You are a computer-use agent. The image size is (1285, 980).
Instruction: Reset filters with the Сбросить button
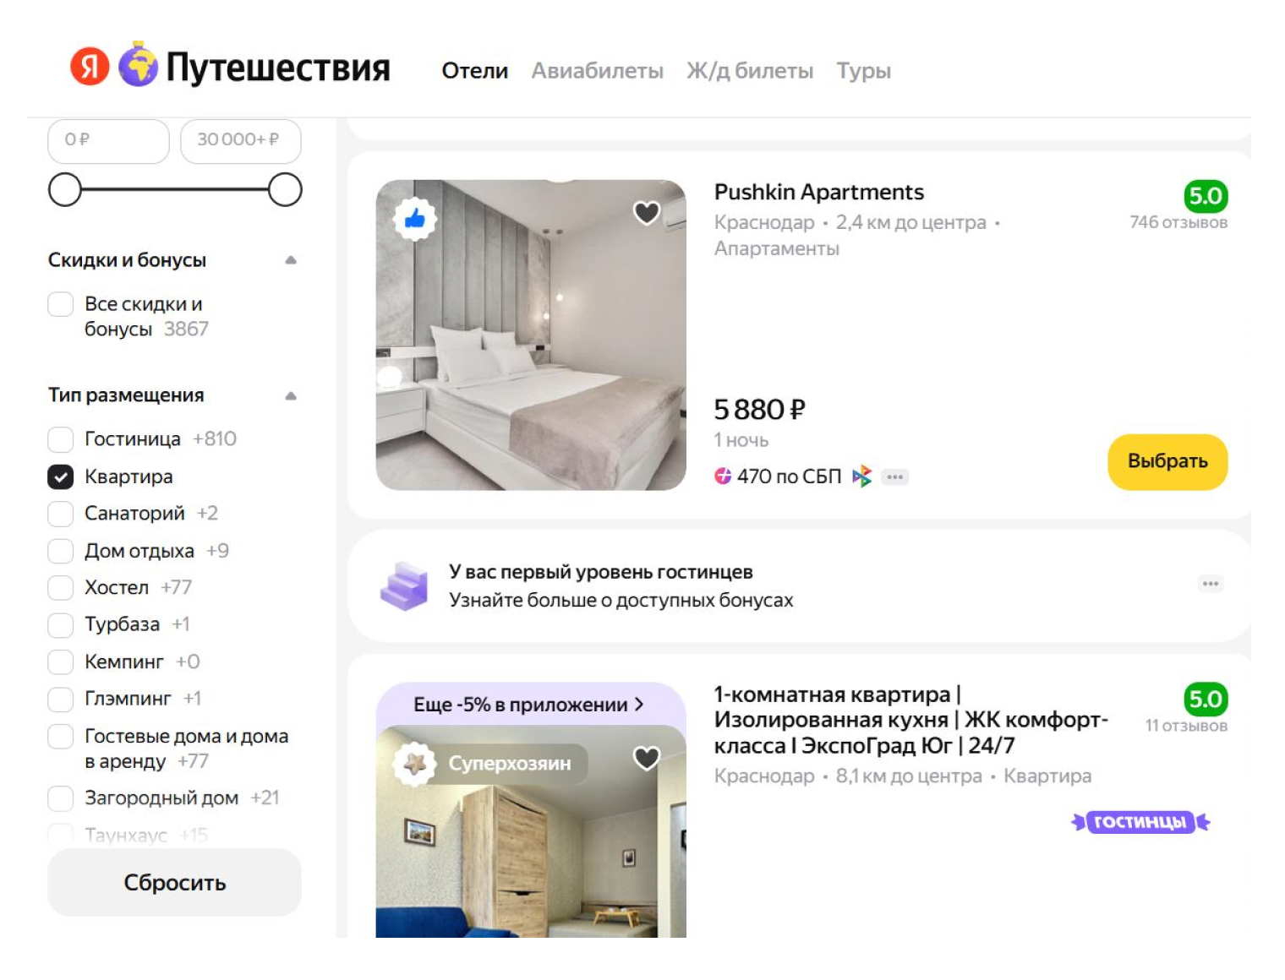point(174,882)
